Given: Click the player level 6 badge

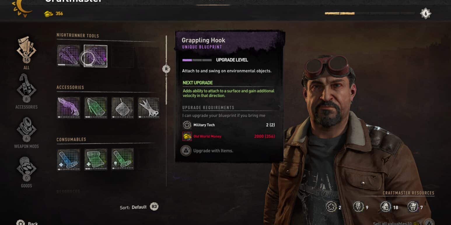Looking at the screenshot, I should click(425, 13).
